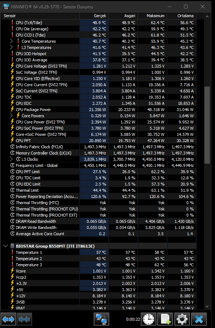The height and width of the screenshot is (328, 215).
Task: Click the HWiNFO app icon in title bar
Action: [x=6, y=7]
